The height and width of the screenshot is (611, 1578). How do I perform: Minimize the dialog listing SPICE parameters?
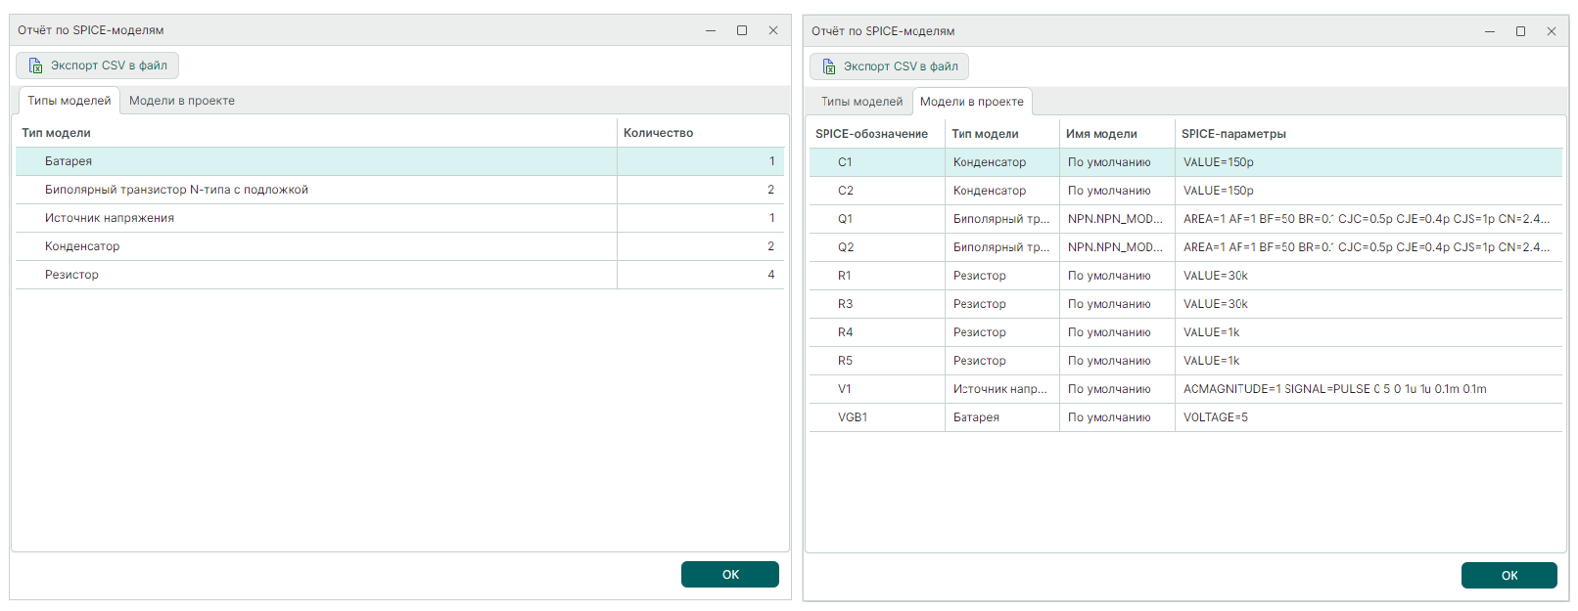point(1489,31)
